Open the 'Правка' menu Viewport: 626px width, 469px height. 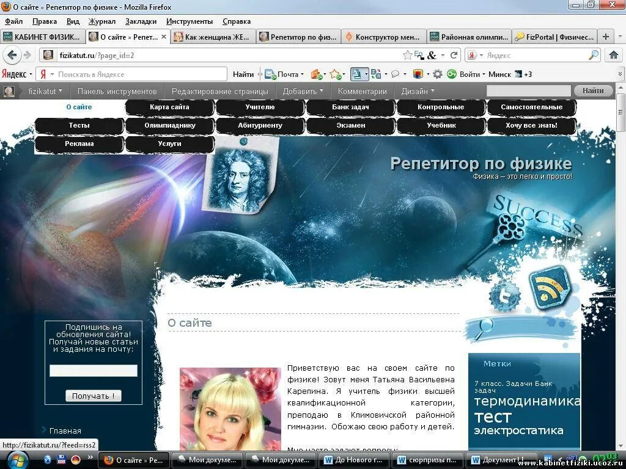click(44, 21)
